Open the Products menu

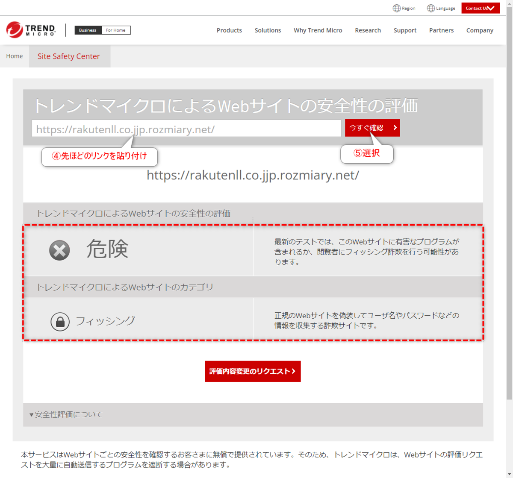tap(229, 30)
